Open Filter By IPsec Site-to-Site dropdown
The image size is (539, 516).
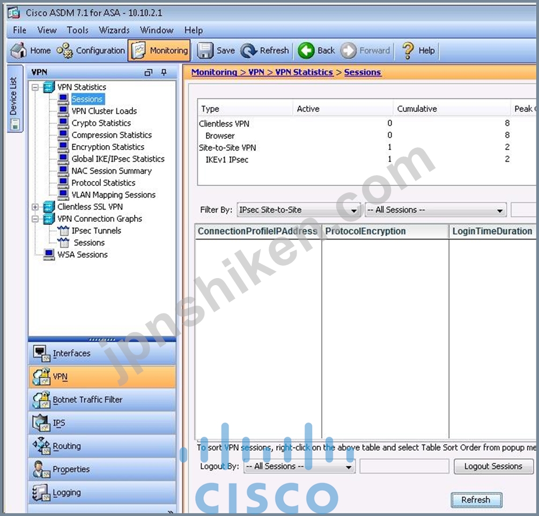tap(298, 210)
